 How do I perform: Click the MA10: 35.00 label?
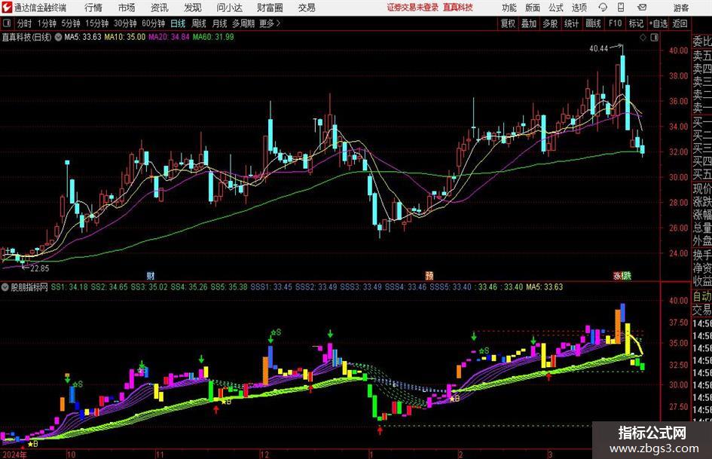click(x=125, y=37)
